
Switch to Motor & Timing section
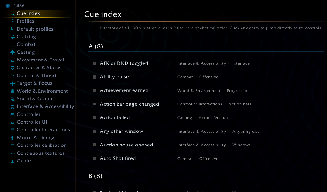pyautogui.click(x=36, y=138)
